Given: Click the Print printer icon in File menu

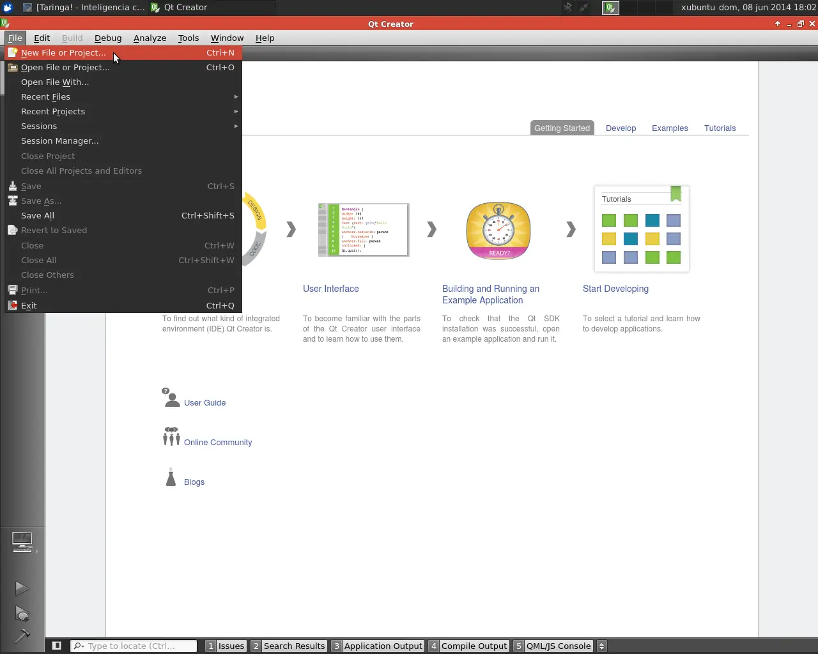Looking at the screenshot, I should (12, 290).
